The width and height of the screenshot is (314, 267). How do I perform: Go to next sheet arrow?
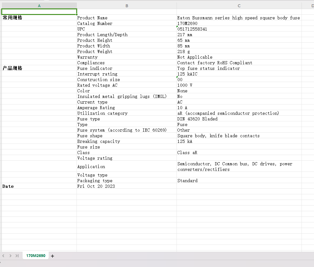tap(10, 256)
